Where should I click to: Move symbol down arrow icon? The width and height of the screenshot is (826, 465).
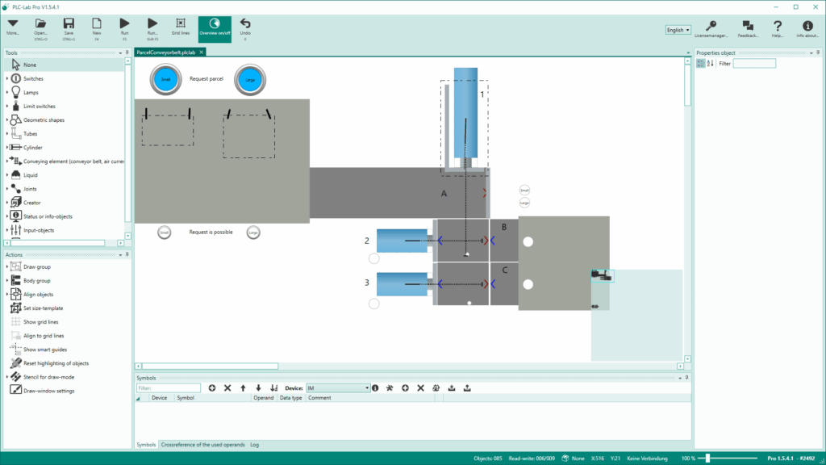click(x=258, y=388)
